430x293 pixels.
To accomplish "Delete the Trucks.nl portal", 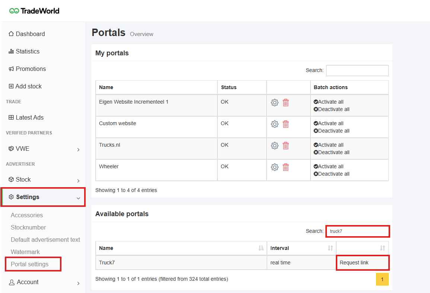I will click(x=286, y=146).
